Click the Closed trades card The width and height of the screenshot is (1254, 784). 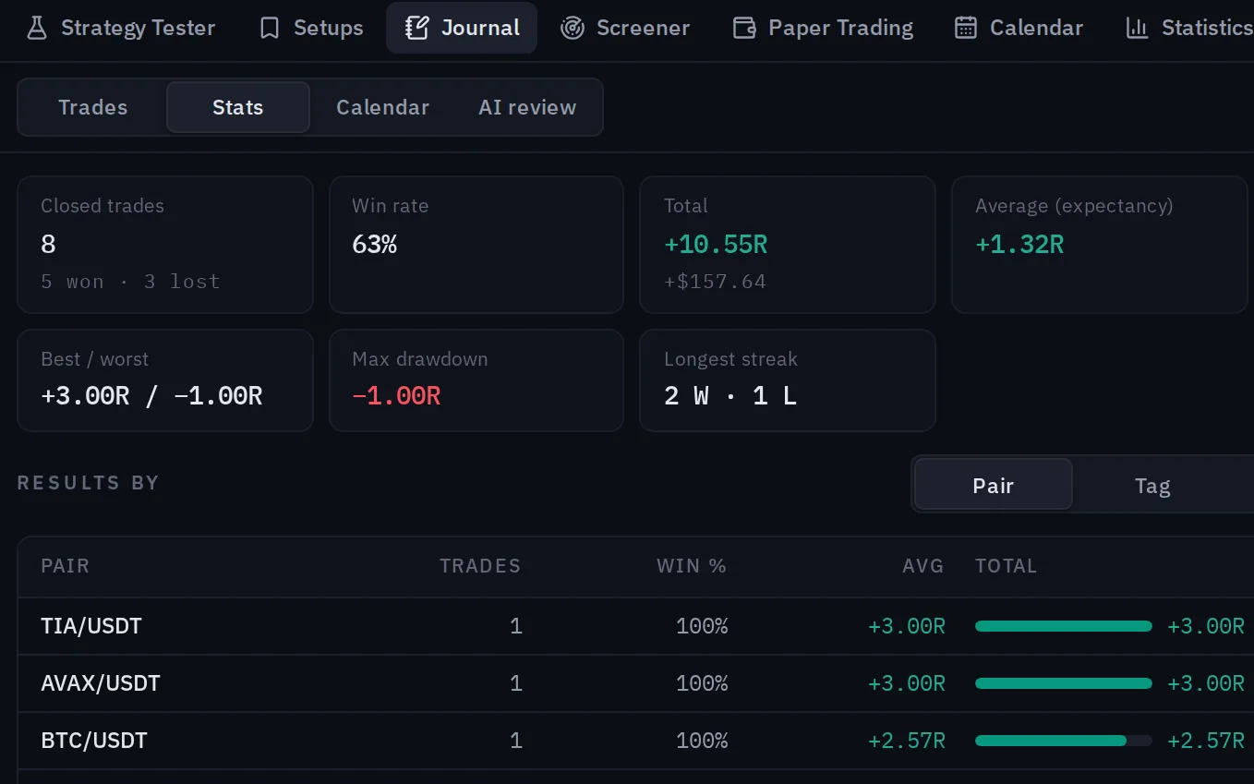click(x=165, y=245)
